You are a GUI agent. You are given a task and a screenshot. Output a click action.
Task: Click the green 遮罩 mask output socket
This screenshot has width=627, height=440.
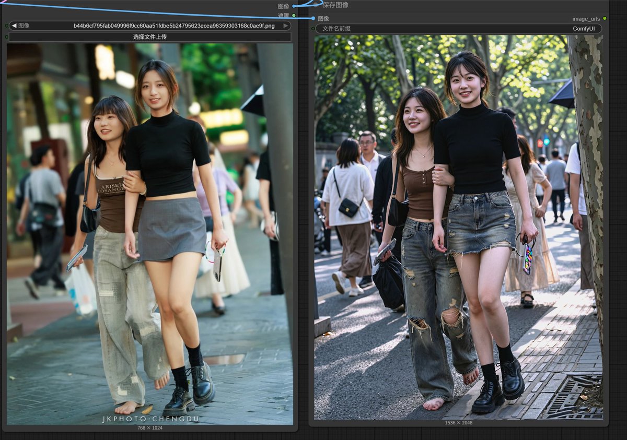point(294,15)
